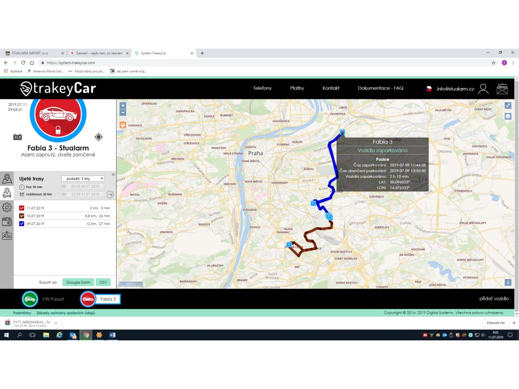Open the Platby menu

click(297, 88)
